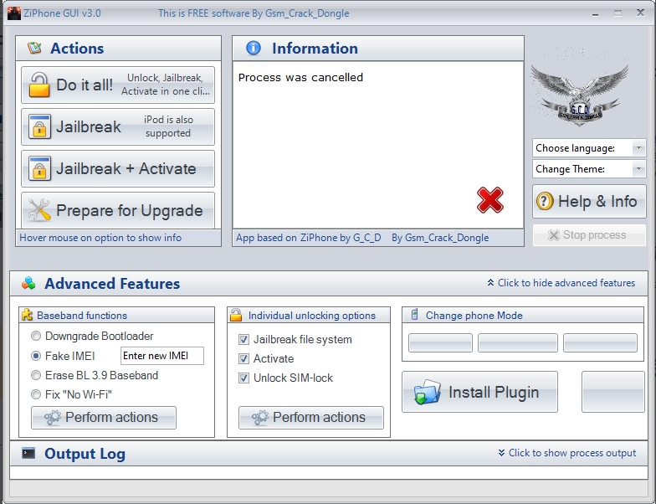Click the Change phone Mode phone icon
Screen dimensions: 656x504
[415, 315]
